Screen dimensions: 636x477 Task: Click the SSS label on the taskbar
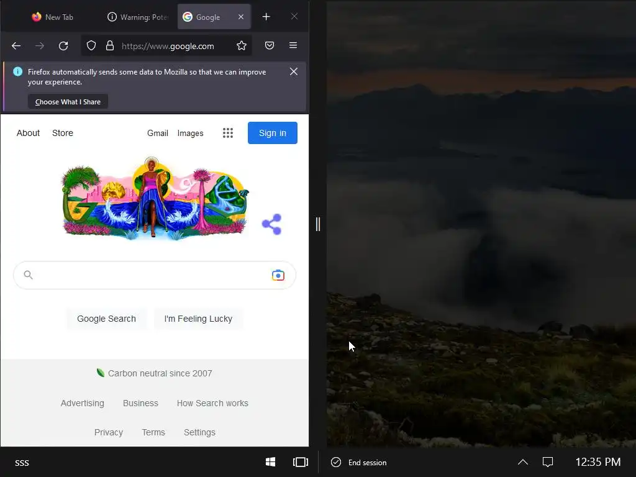[x=22, y=463]
